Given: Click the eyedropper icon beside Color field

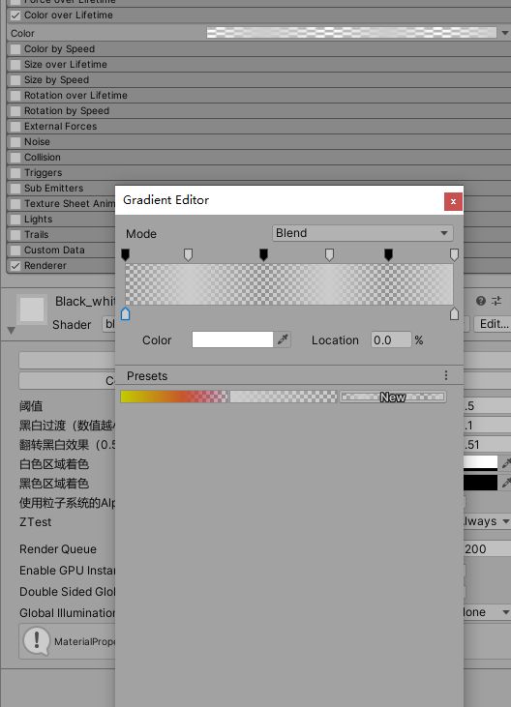Looking at the screenshot, I should tap(283, 339).
